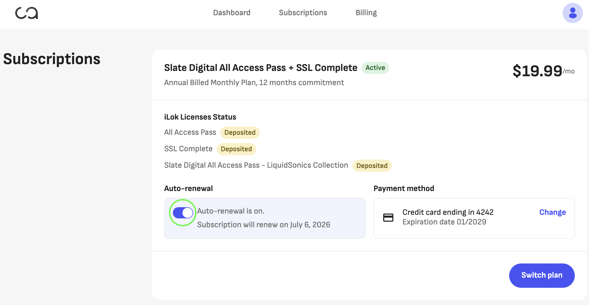Click Change payment method link
This screenshot has height=305, width=589.
(x=553, y=212)
